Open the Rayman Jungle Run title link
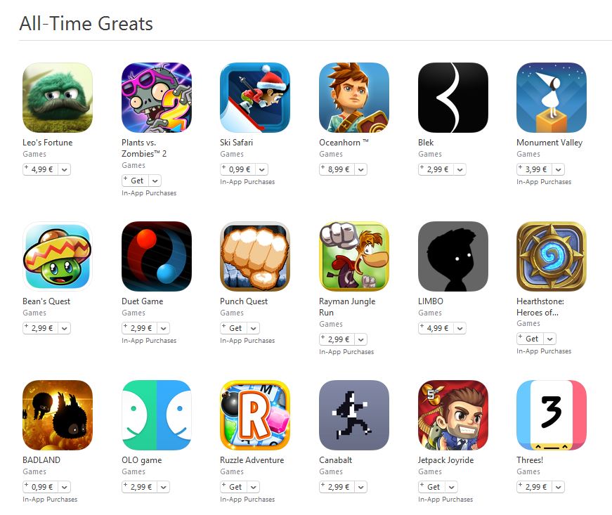Viewport: 612px width, 515px height. 347,306
